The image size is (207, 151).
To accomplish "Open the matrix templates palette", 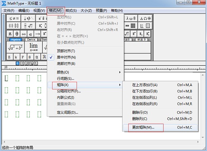I will (131, 26).
